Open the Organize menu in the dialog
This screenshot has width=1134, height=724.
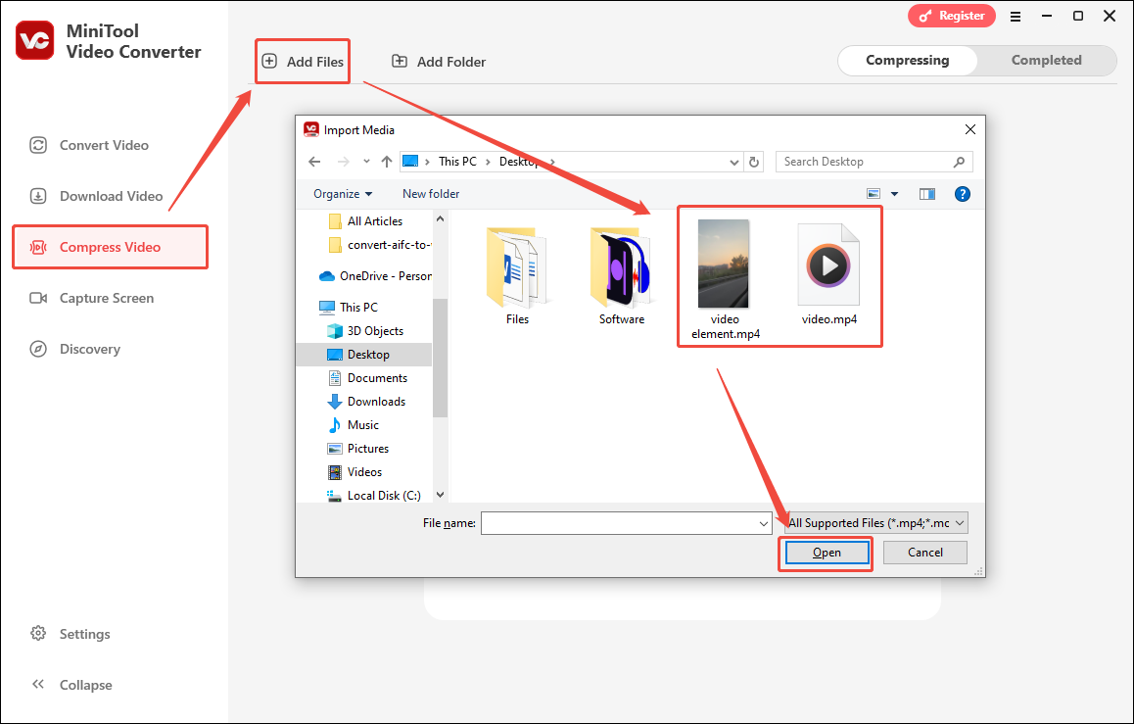click(x=342, y=193)
